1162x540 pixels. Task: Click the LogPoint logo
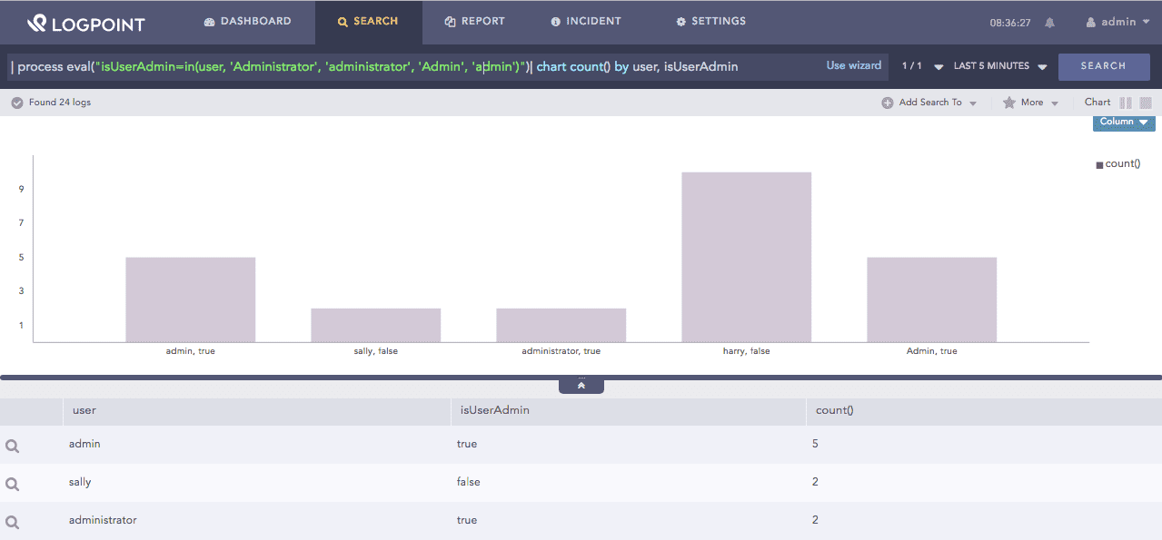point(85,23)
